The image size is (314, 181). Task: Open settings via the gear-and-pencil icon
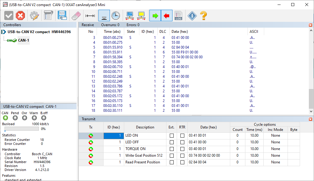click(34, 15)
